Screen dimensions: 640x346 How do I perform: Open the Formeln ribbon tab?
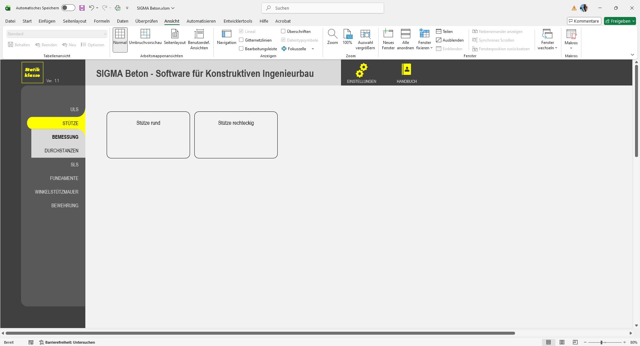pyautogui.click(x=102, y=21)
